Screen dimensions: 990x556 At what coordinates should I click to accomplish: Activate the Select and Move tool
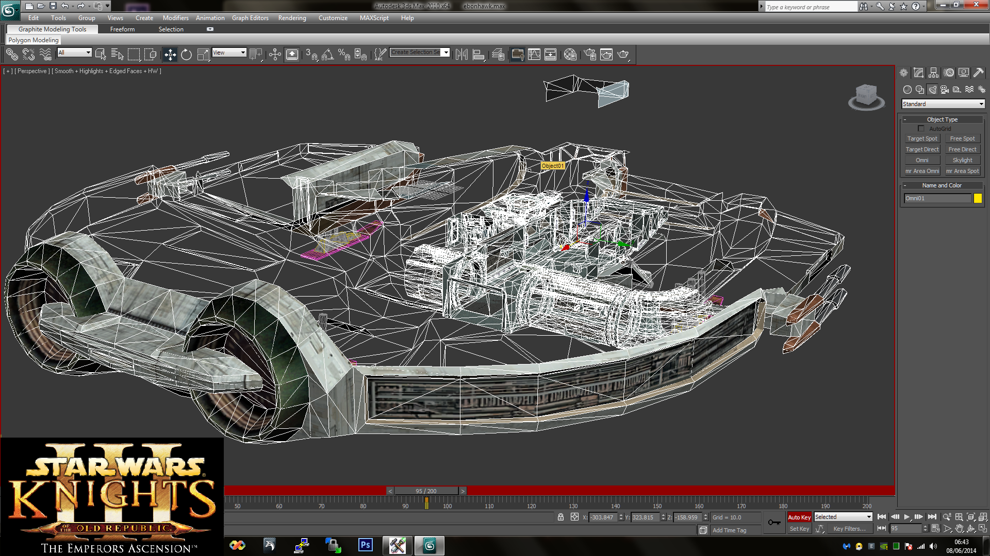pyautogui.click(x=170, y=54)
